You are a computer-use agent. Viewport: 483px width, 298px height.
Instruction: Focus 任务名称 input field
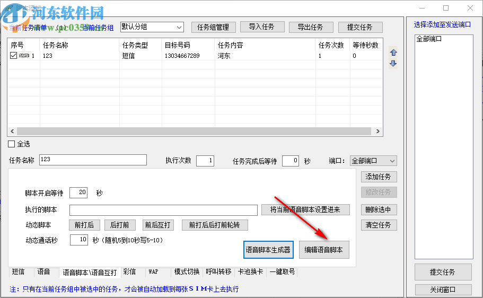tap(93, 160)
